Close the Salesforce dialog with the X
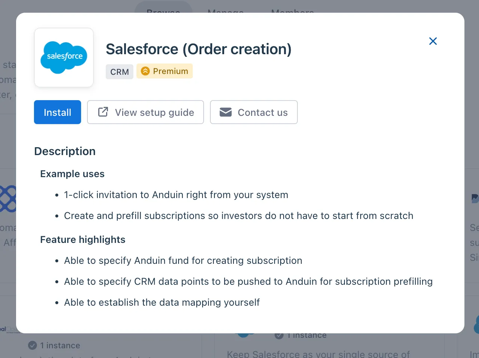Screen dimensions: 479x358 [433, 41]
